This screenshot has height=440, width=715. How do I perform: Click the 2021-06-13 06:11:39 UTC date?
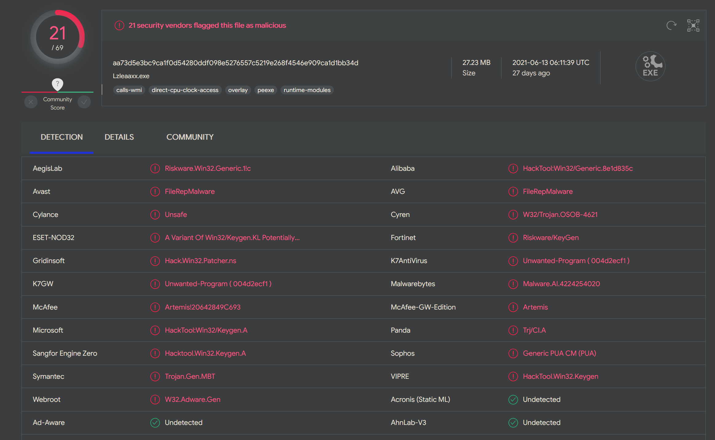tap(551, 62)
